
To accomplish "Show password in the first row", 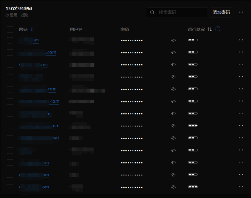I will 173,41.
